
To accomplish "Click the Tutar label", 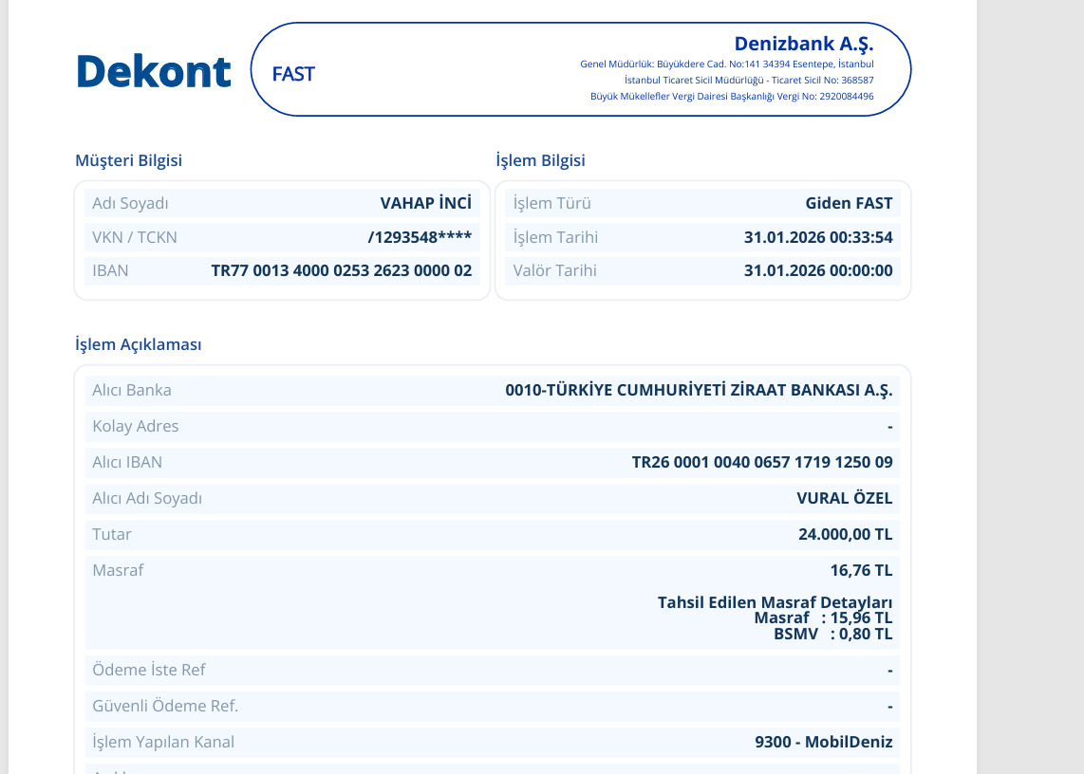I will click(111, 534).
